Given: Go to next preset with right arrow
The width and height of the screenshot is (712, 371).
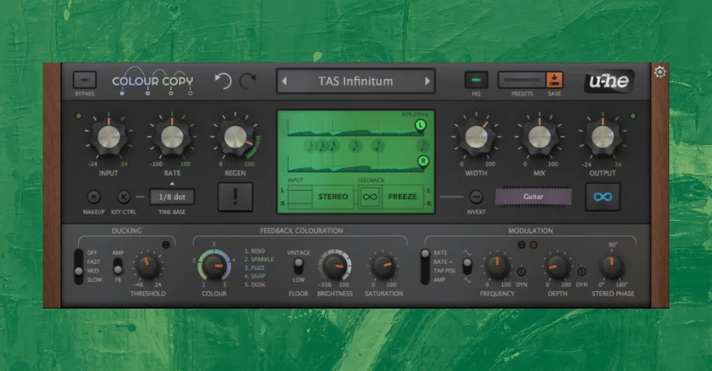Looking at the screenshot, I should coord(427,81).
